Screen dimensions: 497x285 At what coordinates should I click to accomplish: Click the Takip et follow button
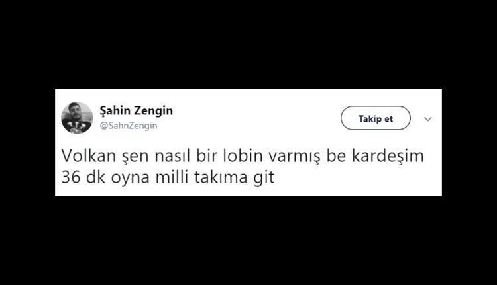(x=376, y=118)
